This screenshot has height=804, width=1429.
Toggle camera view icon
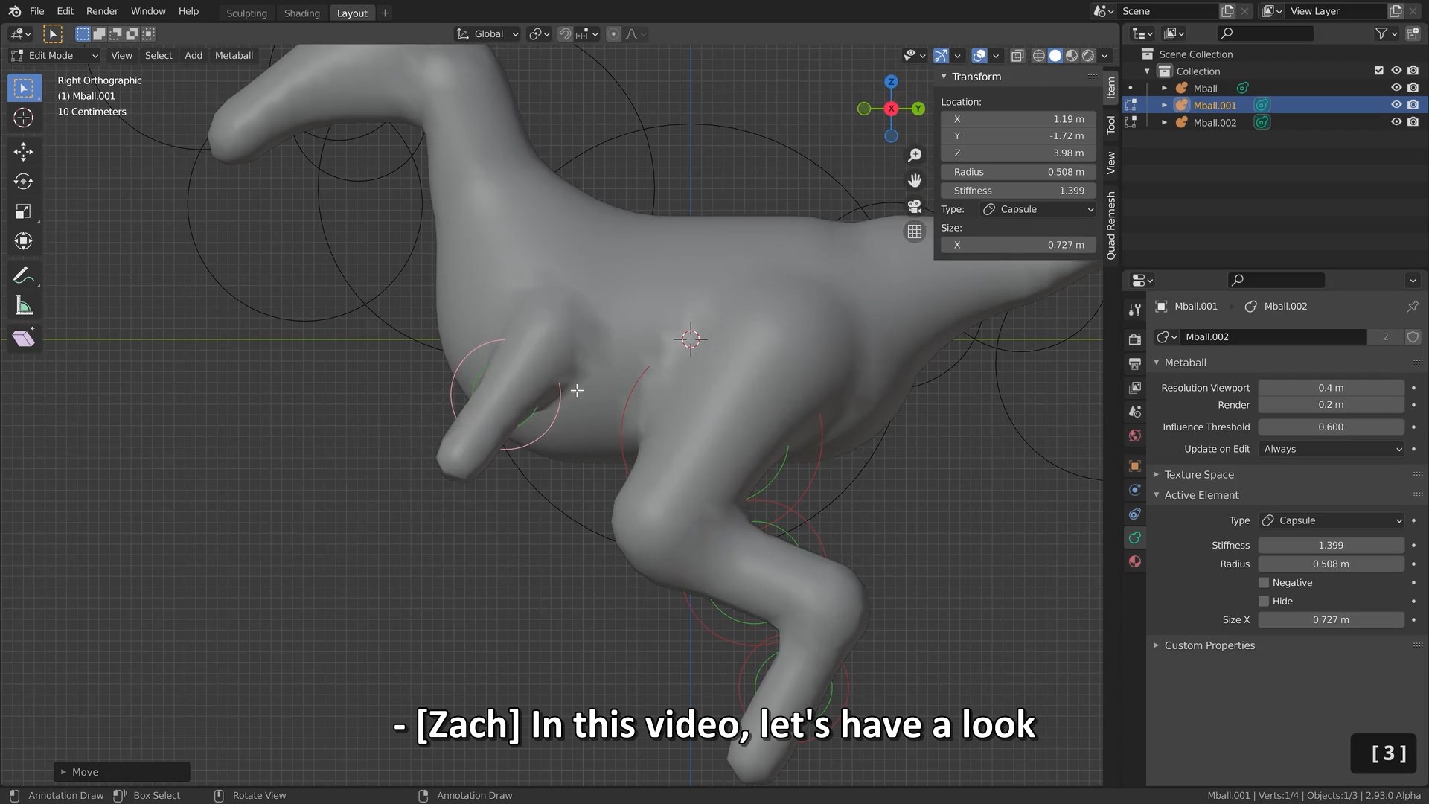pyautogui.click(x=915, y=206)
